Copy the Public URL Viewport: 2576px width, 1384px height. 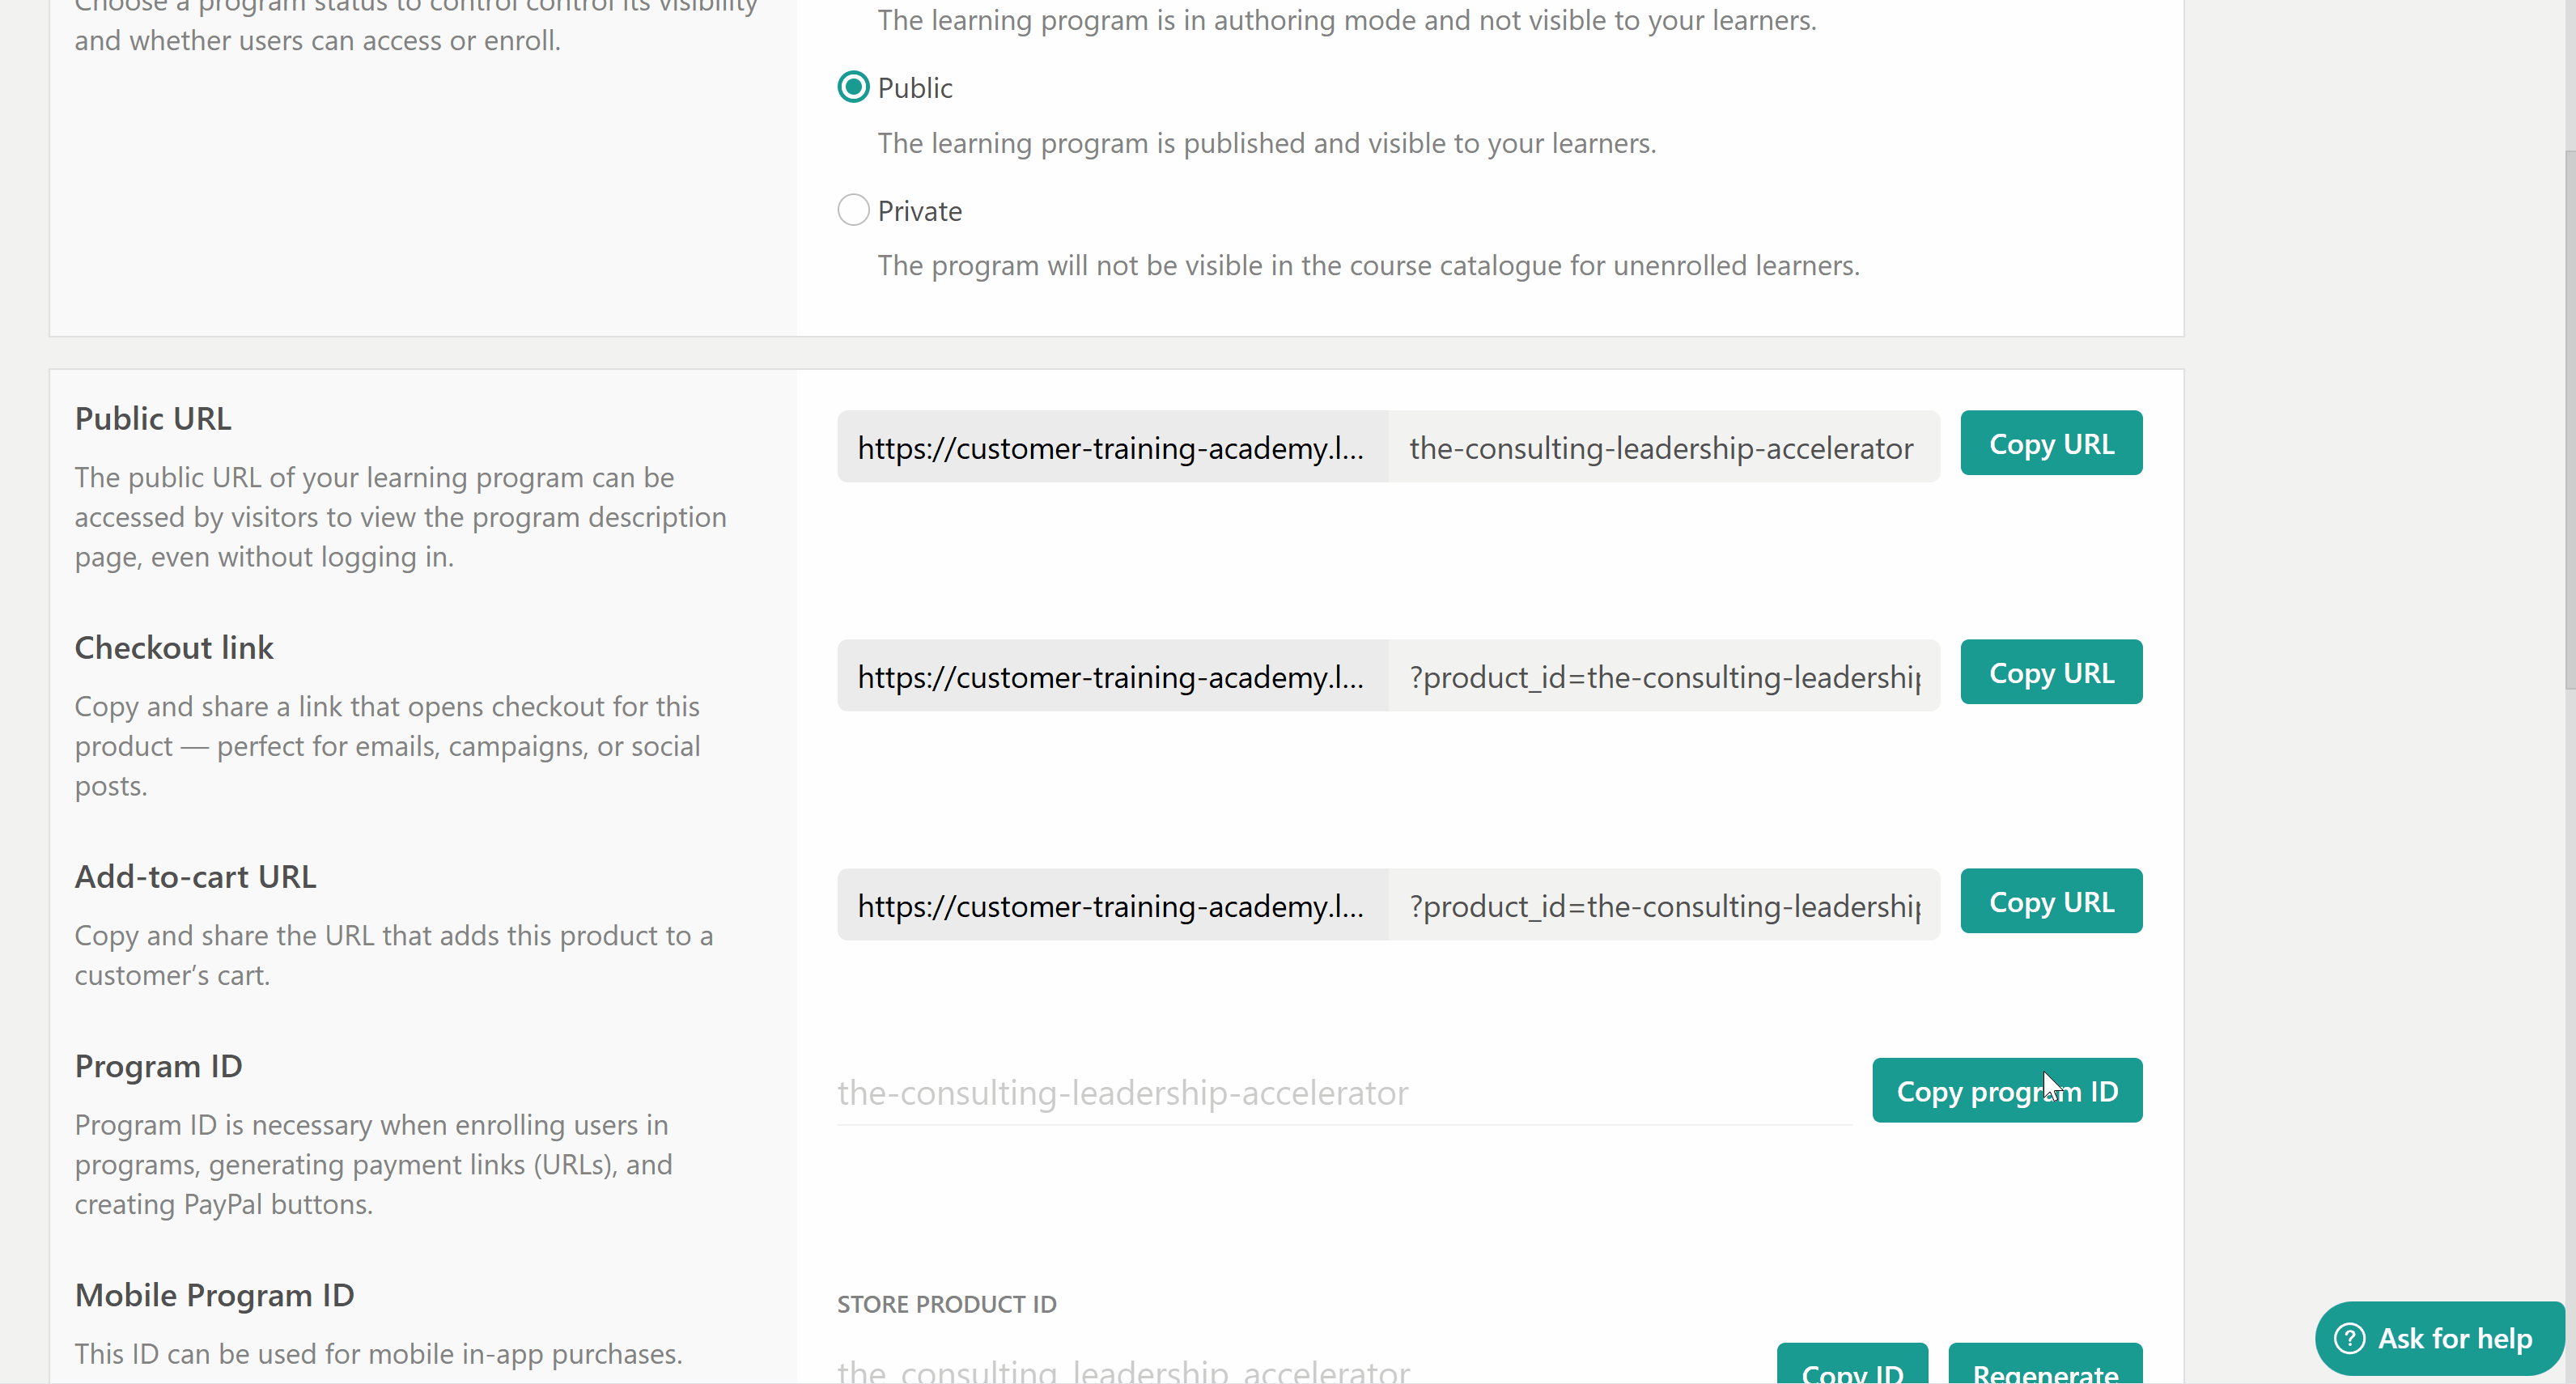point(2050,443)
